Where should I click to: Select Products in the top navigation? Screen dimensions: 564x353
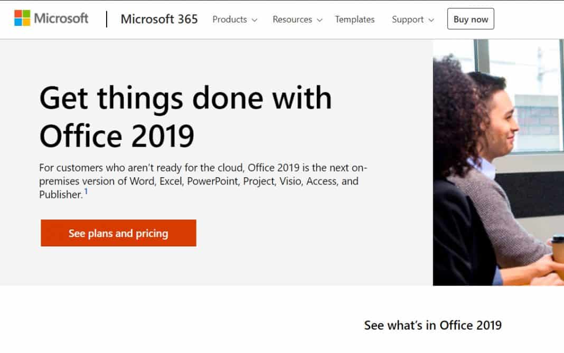(231, 20)
